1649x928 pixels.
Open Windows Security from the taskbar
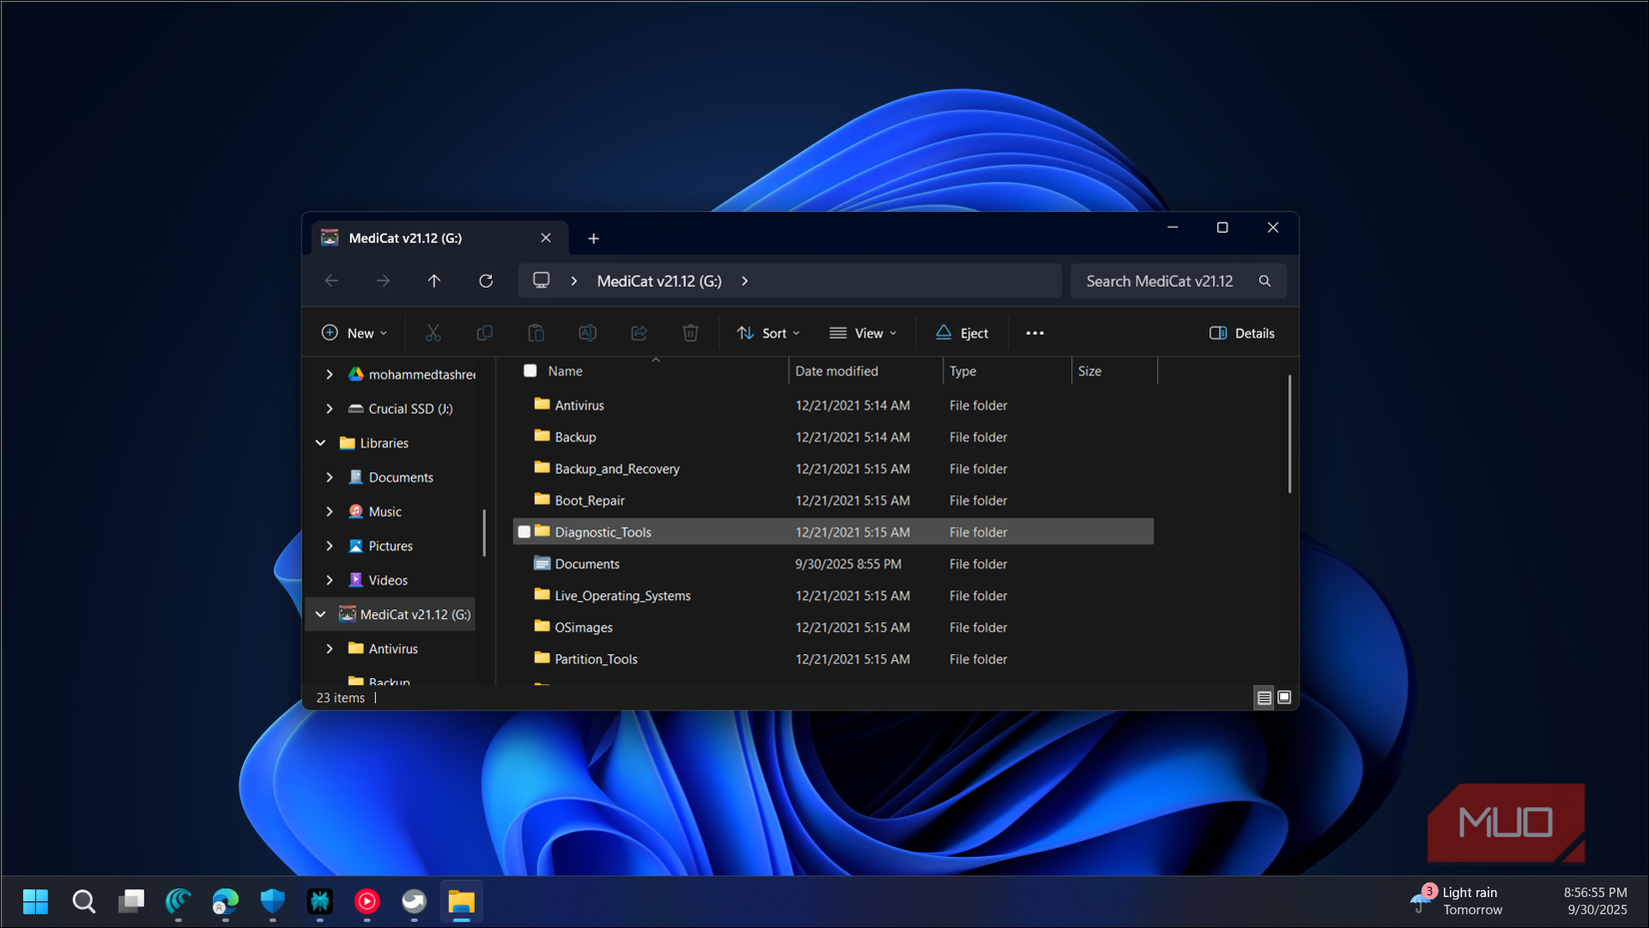click(272, 902)
